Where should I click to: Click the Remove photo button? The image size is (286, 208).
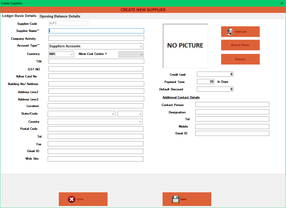[240, 59]
